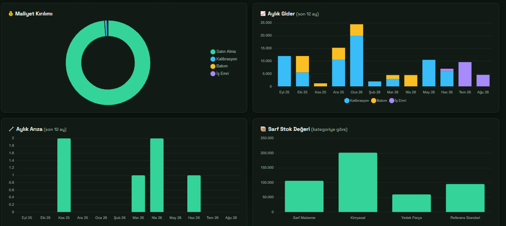Click the Tem 26 purple İş Emri bar

(465, 74)
